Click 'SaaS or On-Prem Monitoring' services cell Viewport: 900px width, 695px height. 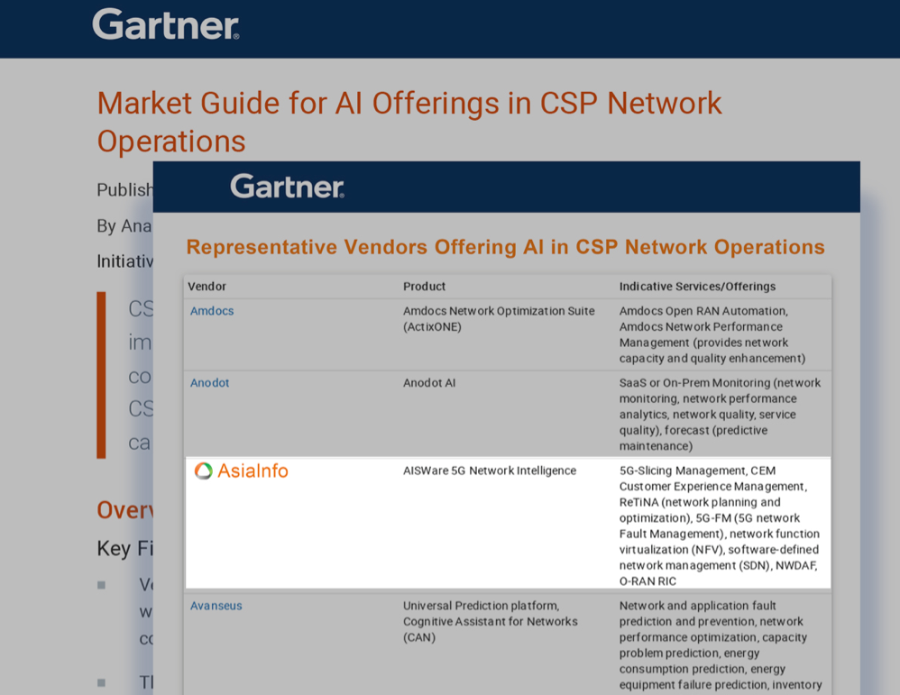[x=720, y=414]
